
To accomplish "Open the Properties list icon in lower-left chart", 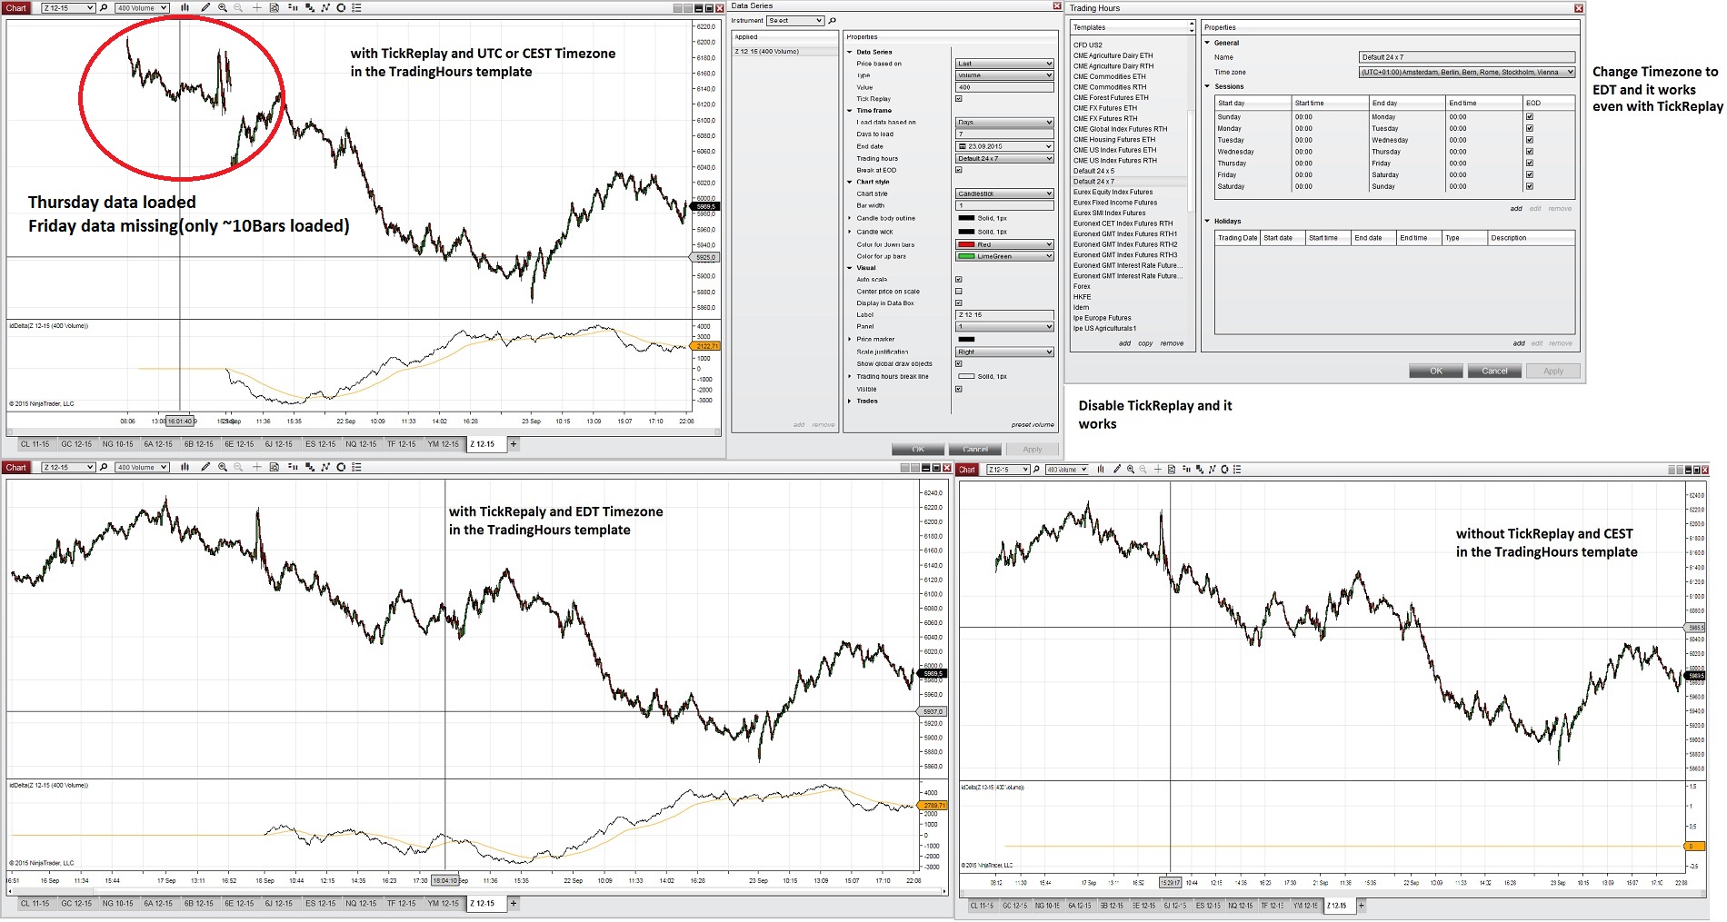I will 356,467.
